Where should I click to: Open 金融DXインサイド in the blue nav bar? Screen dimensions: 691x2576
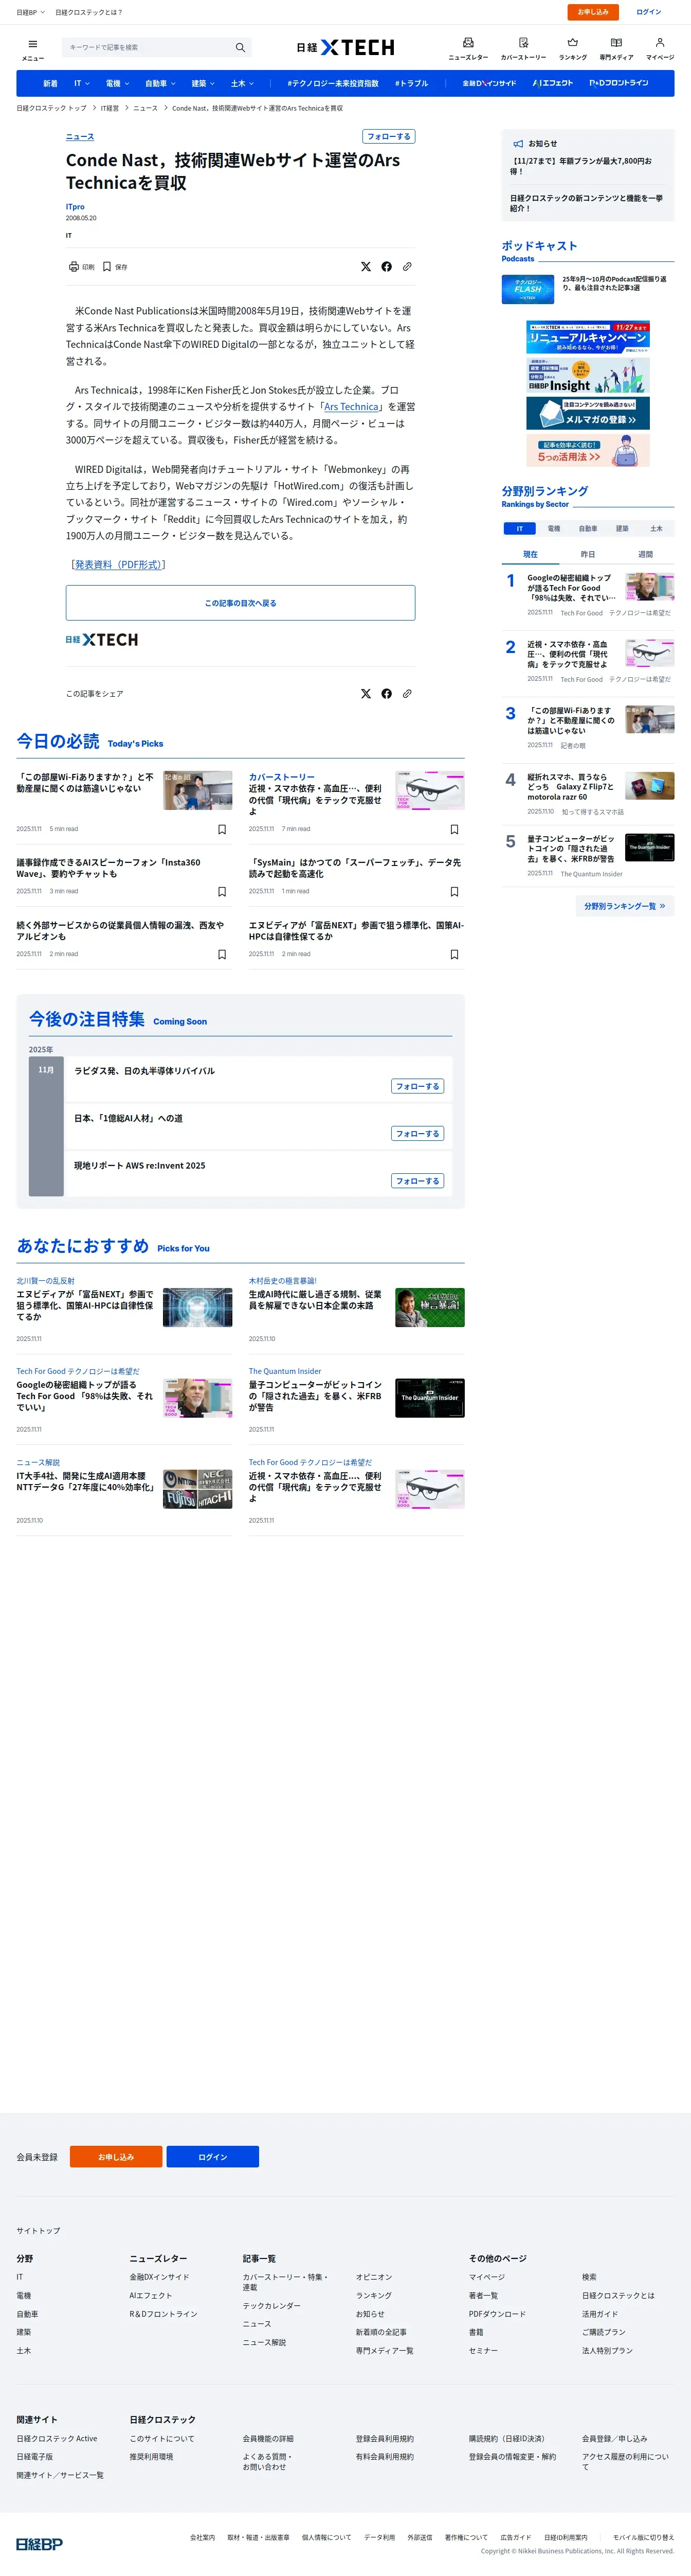coord(489,83)
